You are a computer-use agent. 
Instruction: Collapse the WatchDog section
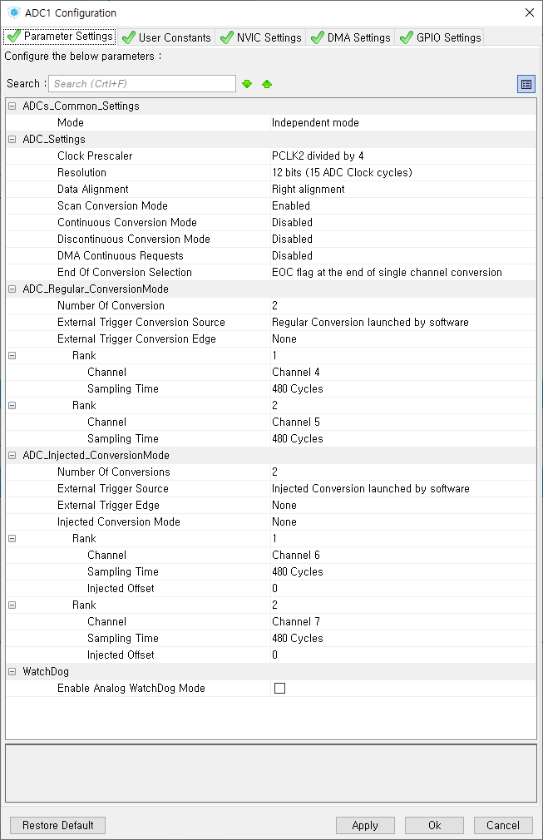(12, 672)
